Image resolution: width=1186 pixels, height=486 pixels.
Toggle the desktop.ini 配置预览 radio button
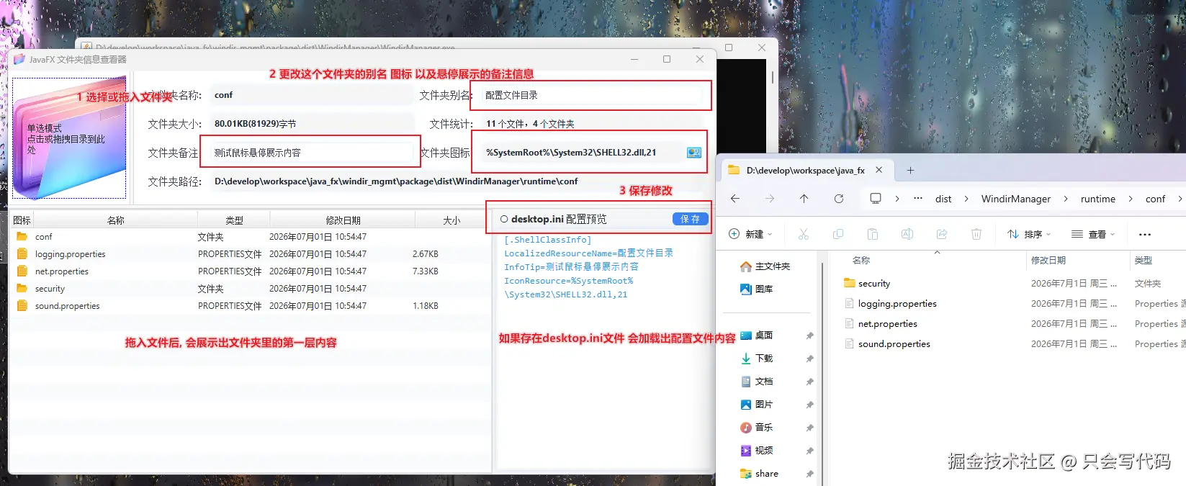[504, 219]
